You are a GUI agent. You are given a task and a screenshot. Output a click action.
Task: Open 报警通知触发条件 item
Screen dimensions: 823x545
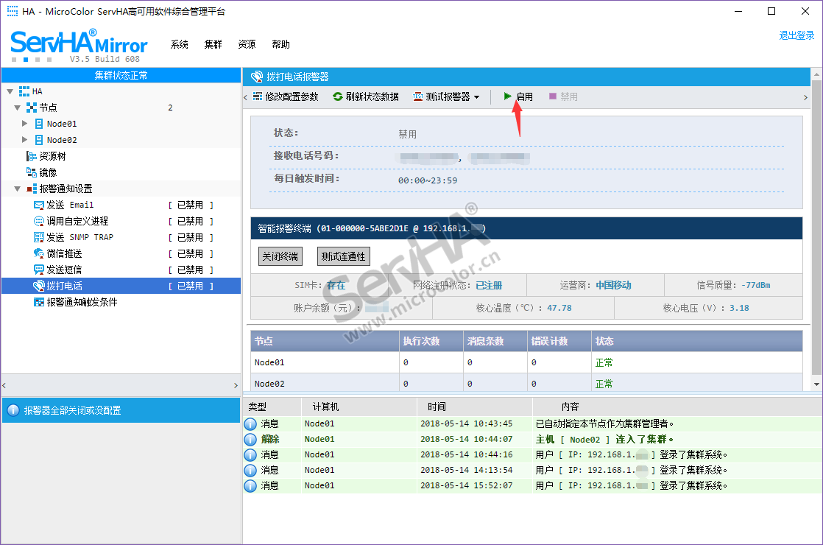(x=82, y=302)
